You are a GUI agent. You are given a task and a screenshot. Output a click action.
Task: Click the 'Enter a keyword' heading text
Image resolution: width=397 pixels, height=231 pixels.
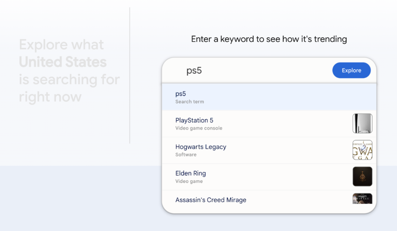pyautogui.click(x=269, y=39)
